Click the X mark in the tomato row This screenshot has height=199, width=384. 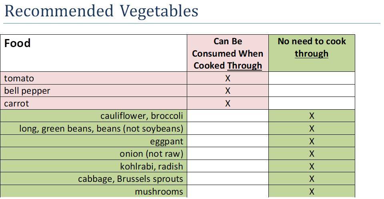228,78
